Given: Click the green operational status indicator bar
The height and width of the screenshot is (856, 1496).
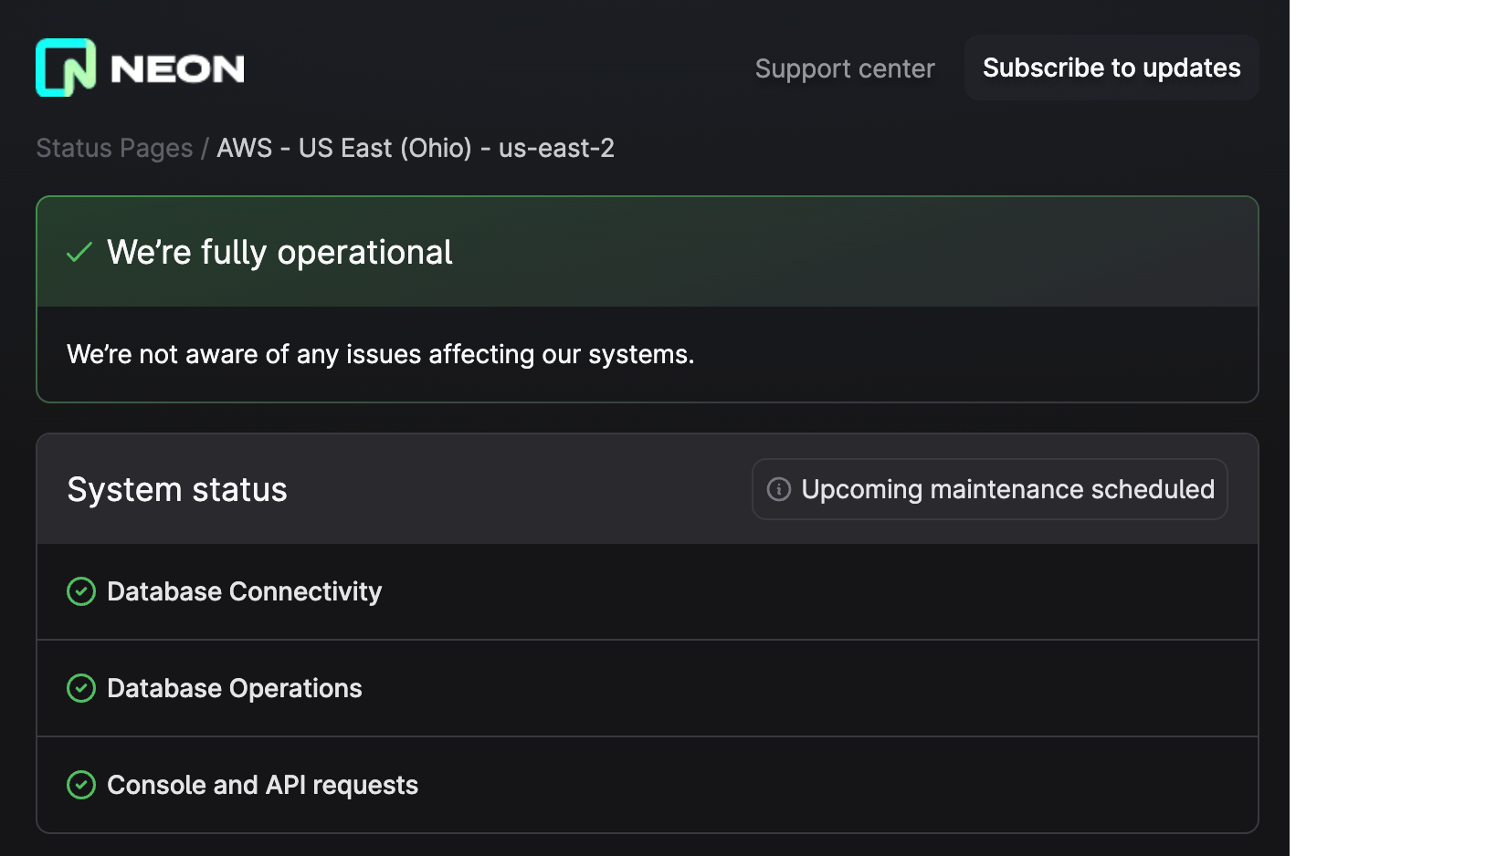Looking at the screenshot, I should pos(646,252).
